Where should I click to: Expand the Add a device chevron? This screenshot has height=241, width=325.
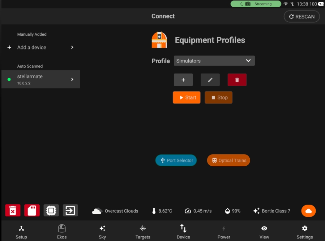click(x=72, y=47)
